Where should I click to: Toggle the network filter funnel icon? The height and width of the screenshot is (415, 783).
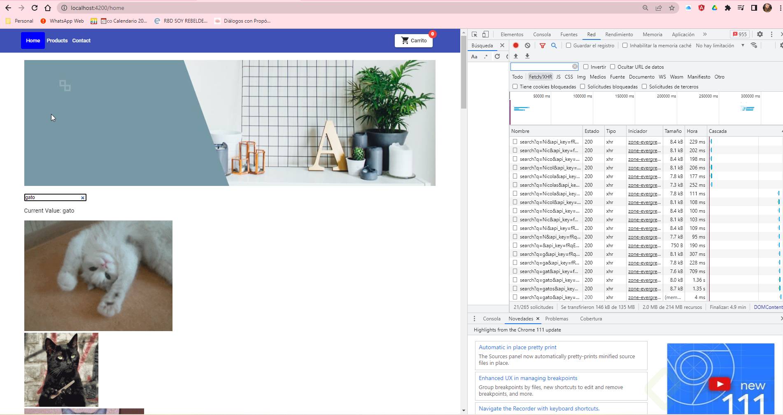tap(543, 46)
